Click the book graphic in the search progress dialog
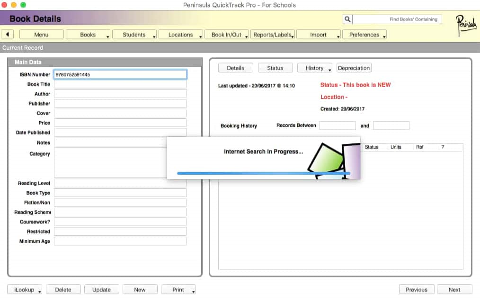Image resolution: width=480 pixels, height=301 pixels. click(x=334, y=160)
